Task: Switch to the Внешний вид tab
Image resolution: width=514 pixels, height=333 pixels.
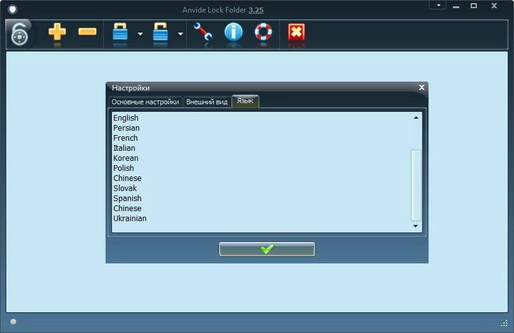Action: [x=207, y=102]
